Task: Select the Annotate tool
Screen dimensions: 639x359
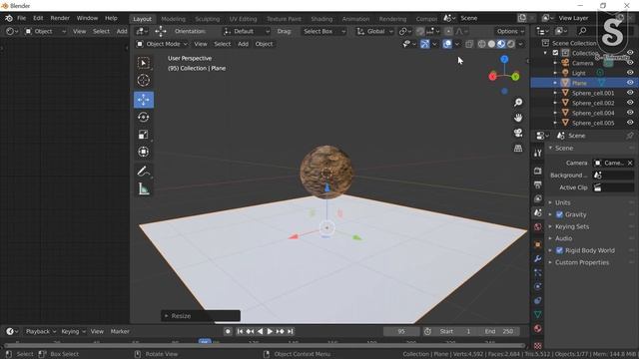Action: tap(144, 172)
